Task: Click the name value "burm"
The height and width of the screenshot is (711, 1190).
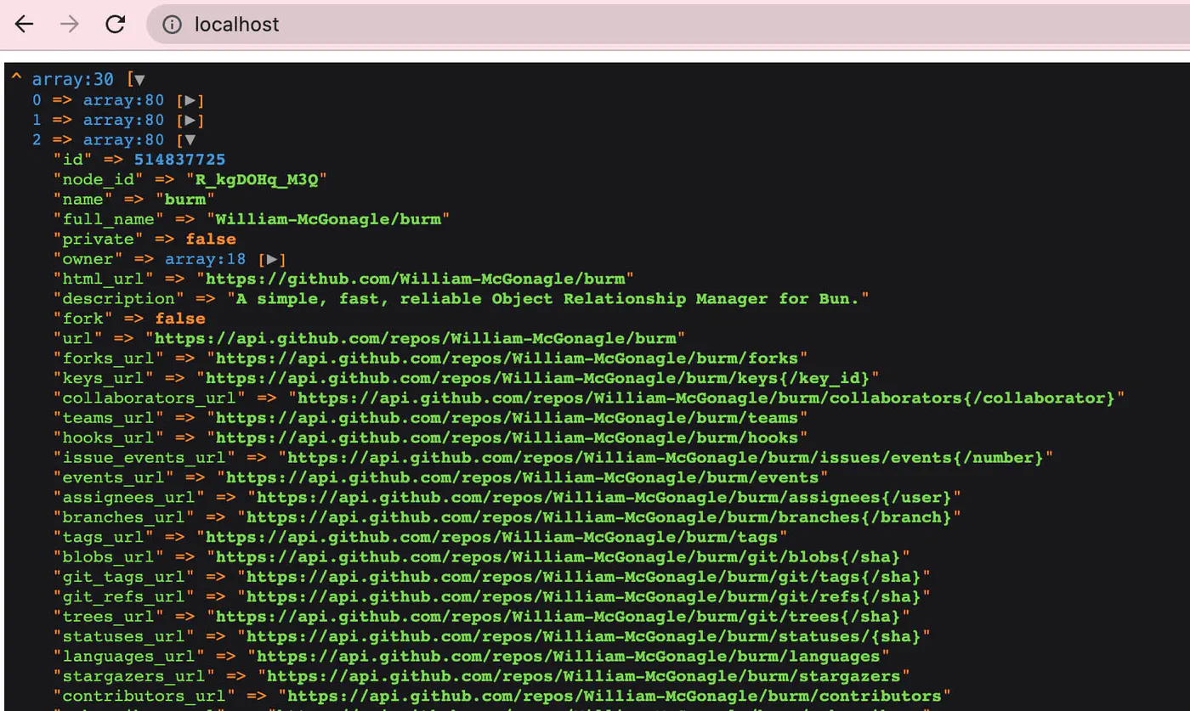Action: pyautogui.click(x=185, y=200)
